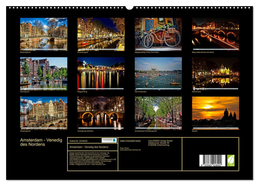Click the CALVENDO logo badge
The width and height of the screenshot is (259, 186).
(109, 140)
